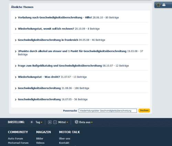Open the Mittel width dropdown
The height and width of the screenshot is (146, 172).
(x=63, y=122)
